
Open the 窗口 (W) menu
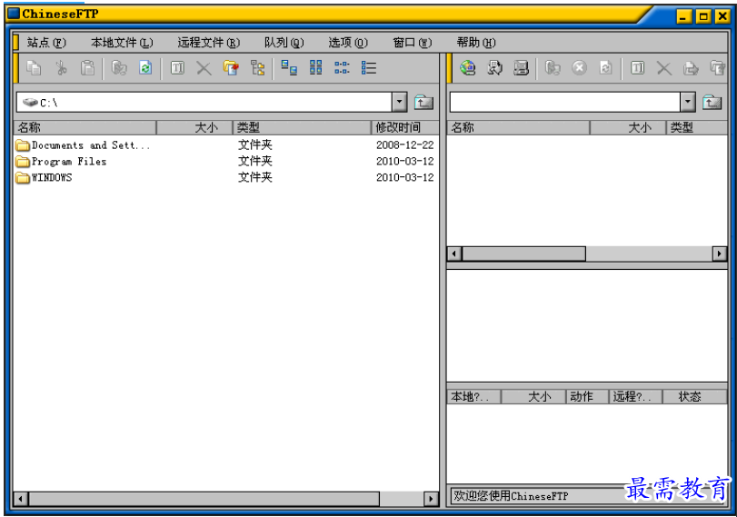[413, 43]
